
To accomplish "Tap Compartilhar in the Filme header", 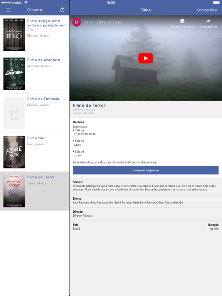I will coord(207,10).
